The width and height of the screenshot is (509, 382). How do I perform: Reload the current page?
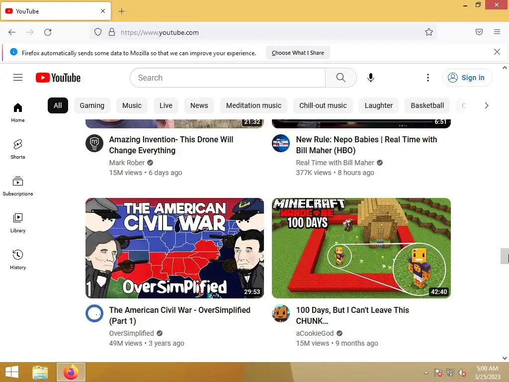[48, 32]
